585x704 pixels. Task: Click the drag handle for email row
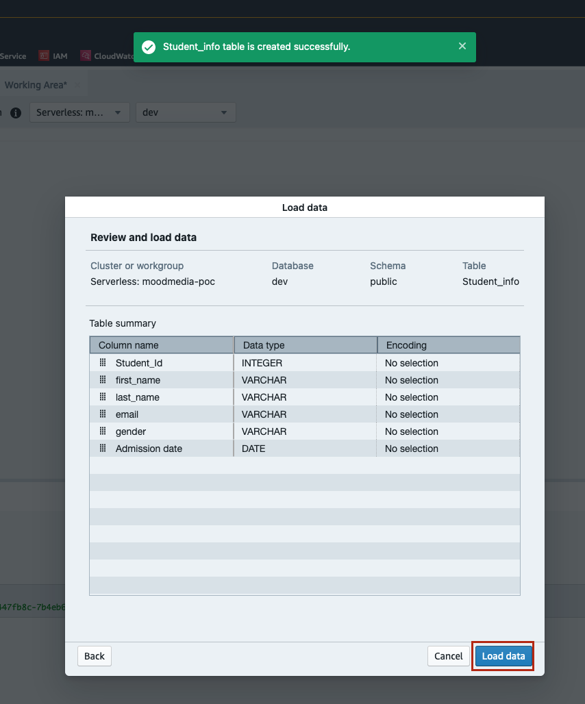[x=103, y=414]
